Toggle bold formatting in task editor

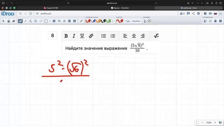point(66,36)
